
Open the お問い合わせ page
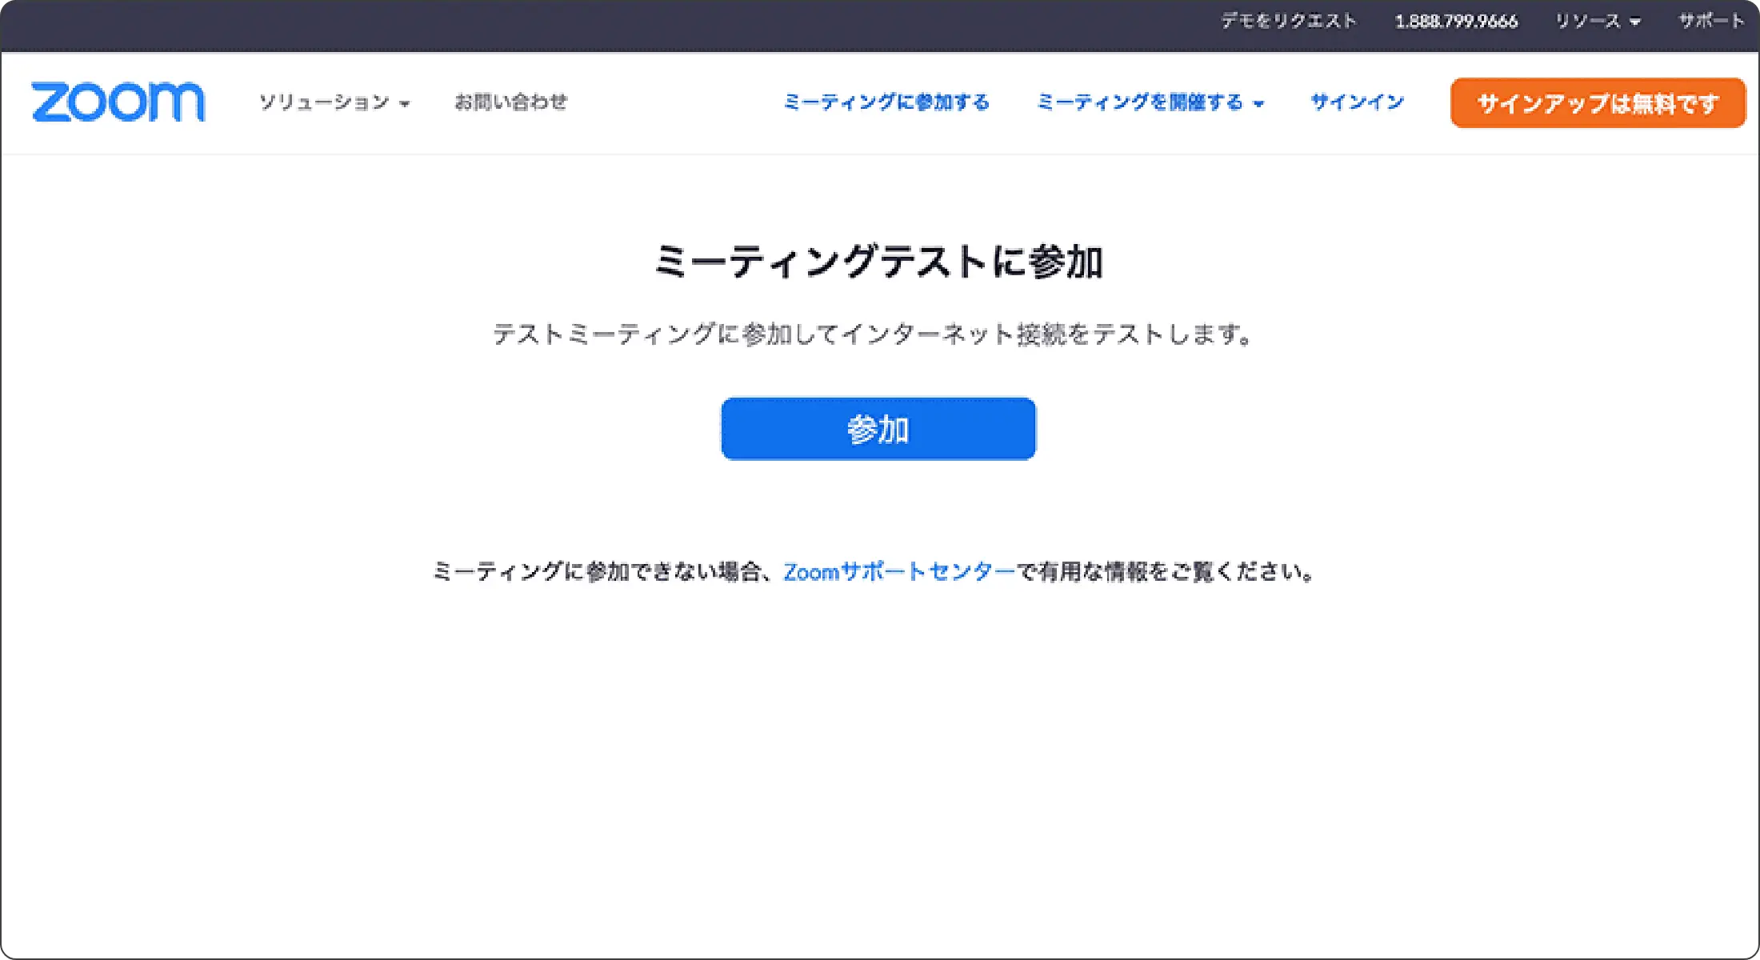pos(510,102)
